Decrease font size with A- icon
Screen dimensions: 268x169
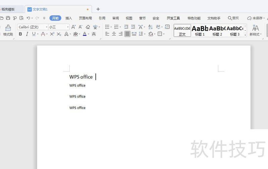tap(80, 27)
